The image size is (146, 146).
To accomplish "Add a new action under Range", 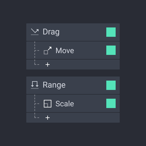I will coord(48,118).
